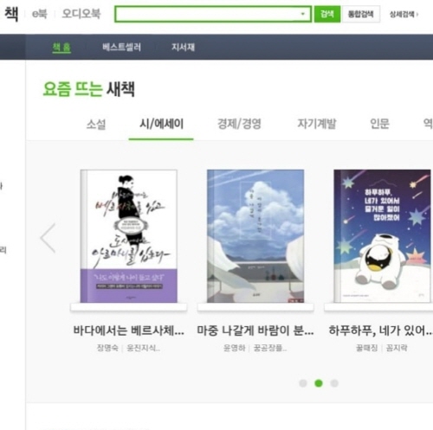This screenshot has width=433, height=430.
Task: Open the 인문 category tab
Action: pos(379,124)
